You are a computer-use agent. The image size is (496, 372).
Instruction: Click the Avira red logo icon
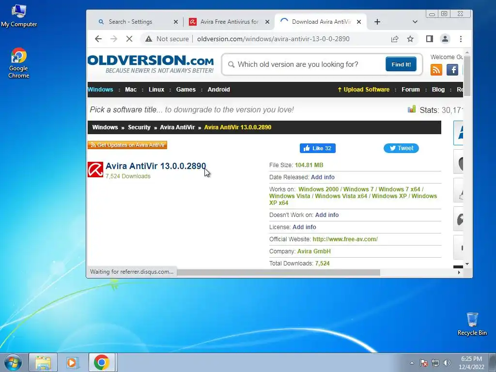pyautogui.click(x=95, y=170)
